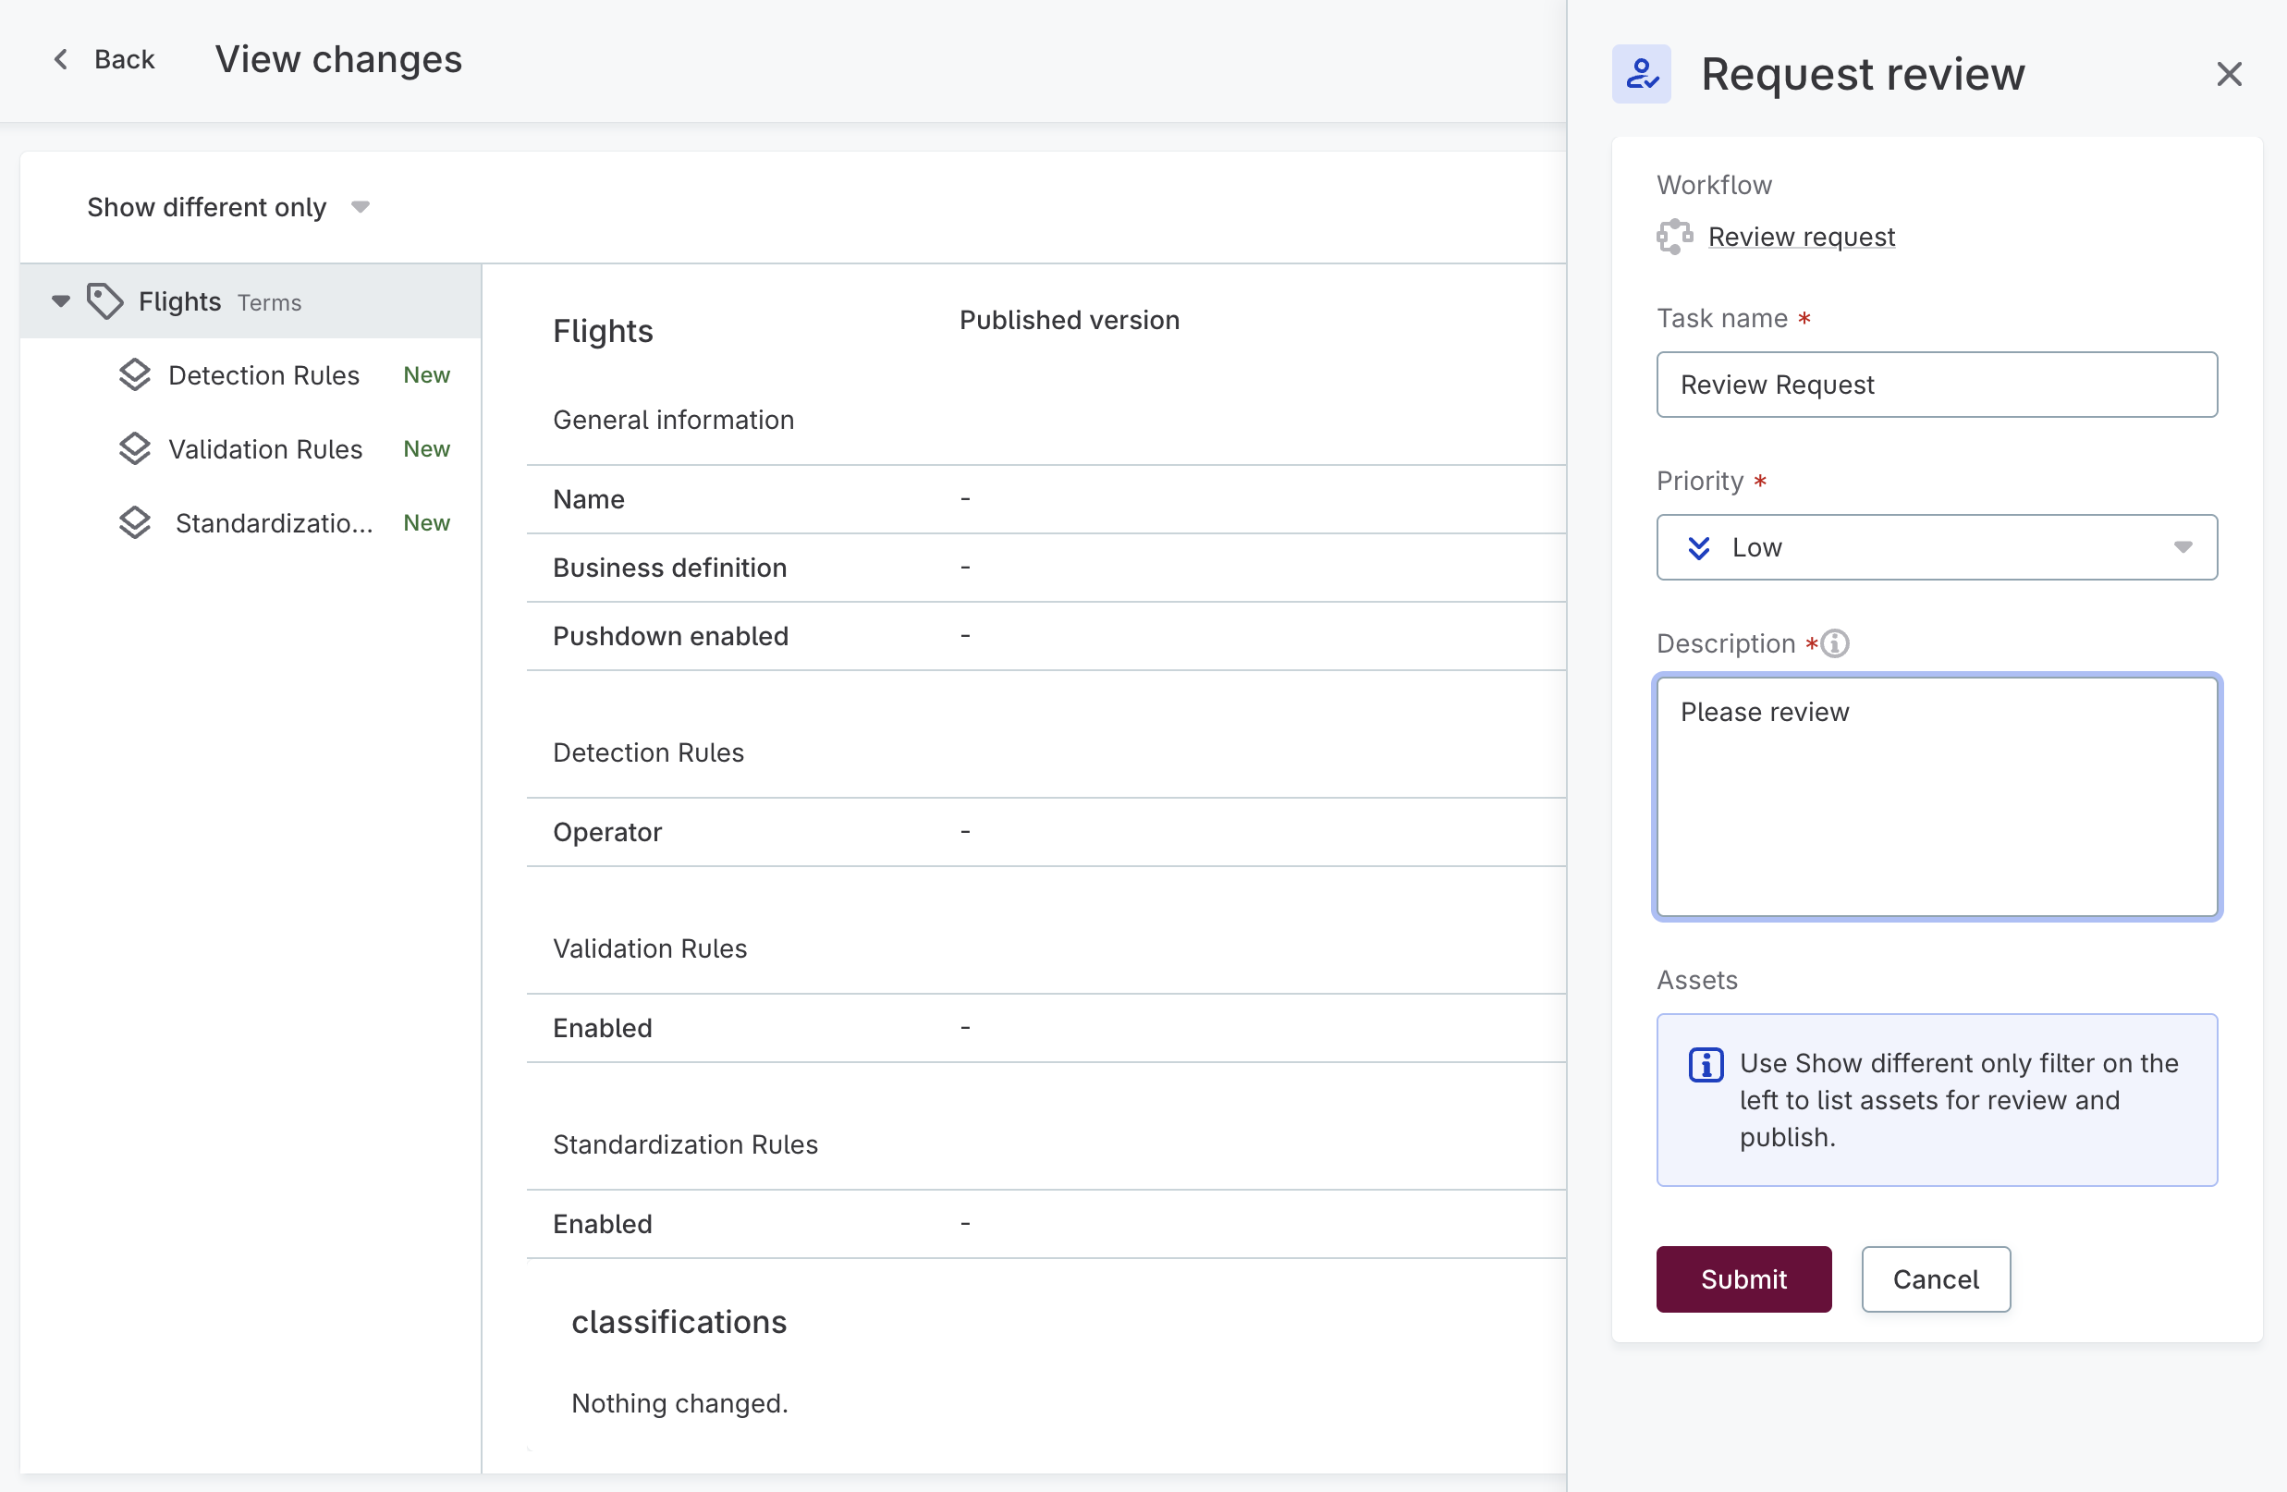Click the Request review header icon
The height and width of the screenshot is (1492, 2287).
[x=1640, y=74]
